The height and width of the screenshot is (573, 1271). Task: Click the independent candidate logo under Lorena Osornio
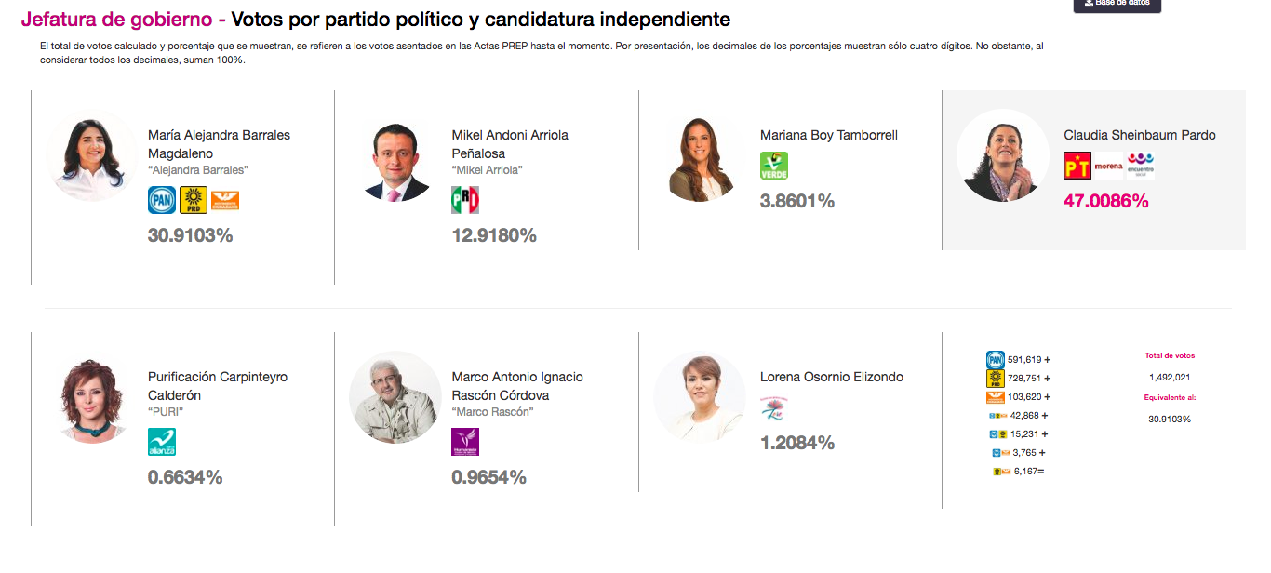click(x=774, y=407)
